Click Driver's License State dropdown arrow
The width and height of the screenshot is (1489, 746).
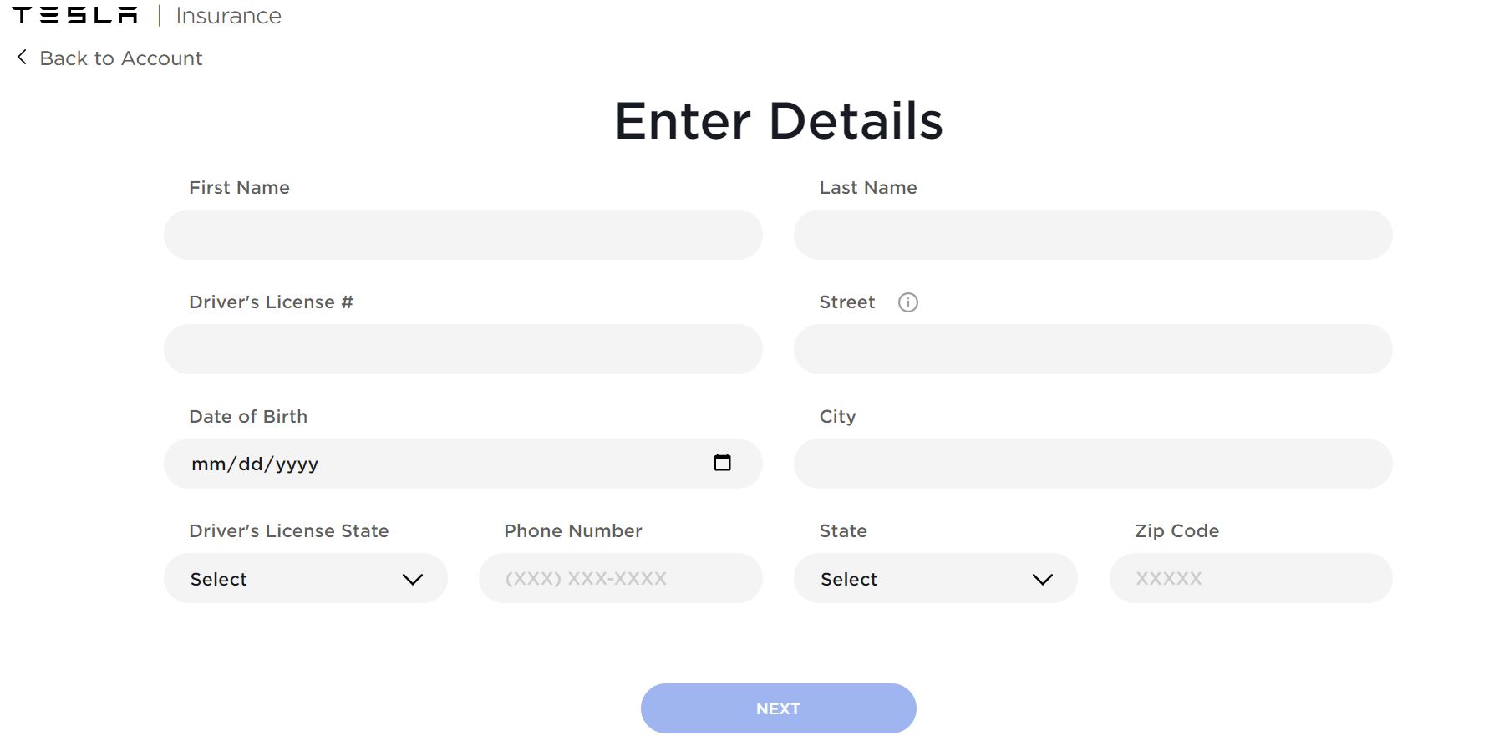click(413, 579)
